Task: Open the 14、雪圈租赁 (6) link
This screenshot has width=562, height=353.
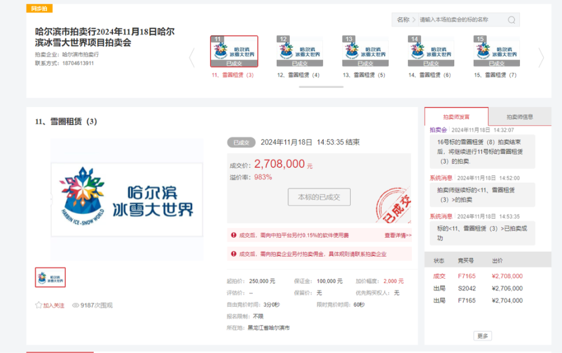Action: (429, 75)
